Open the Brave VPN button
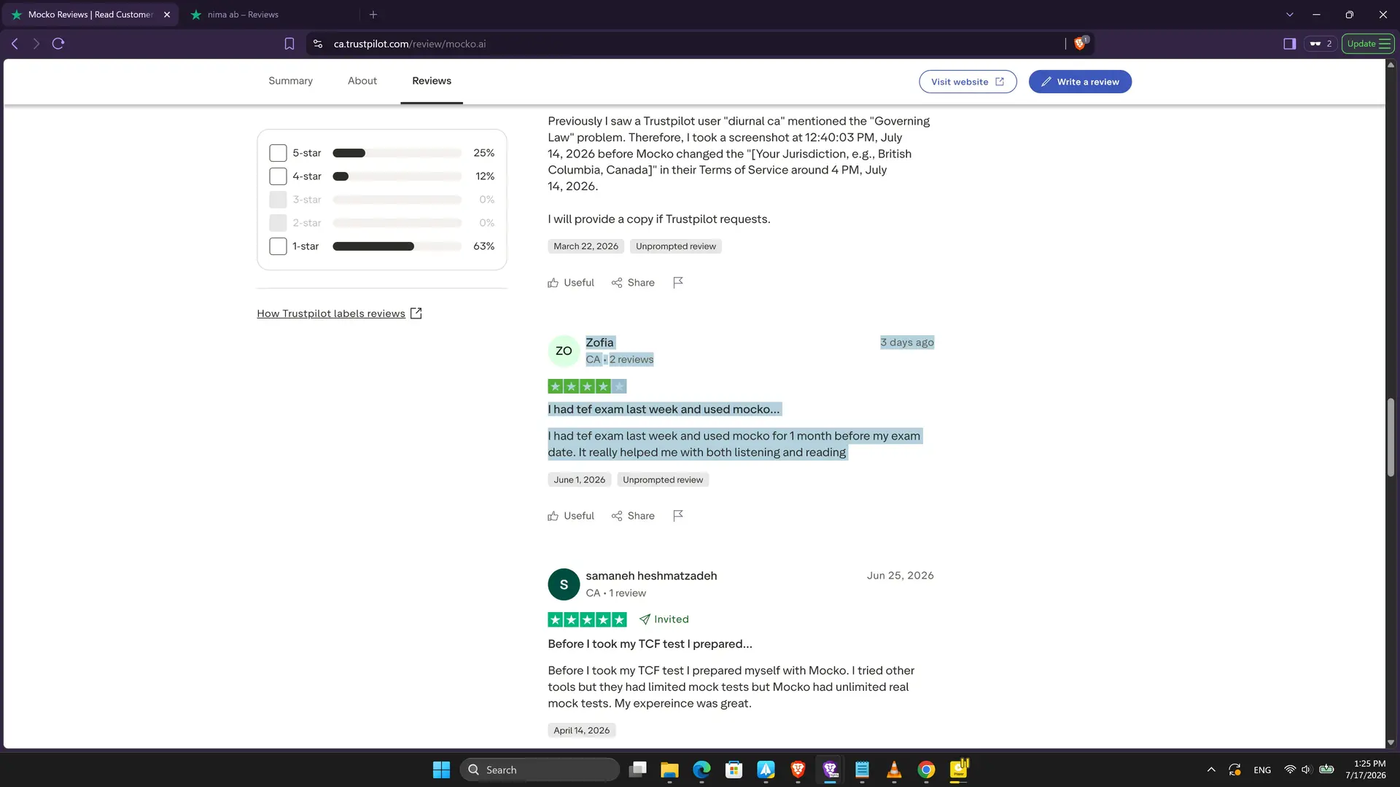Viewport: 1400px width, 787px height. point(1321,44)
